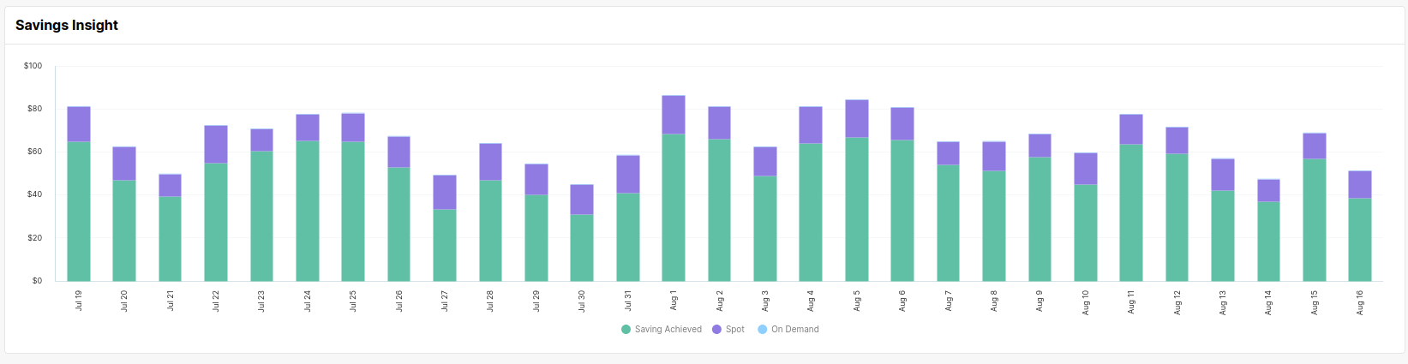Click the $100 y-axis label
This screenshot has height=364, width=1408.
[33, 66]
